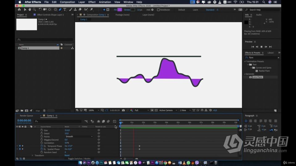Screen dimensions: 296x166
Task: Open the Points Smooth dropdown
Action: [79, 136]
